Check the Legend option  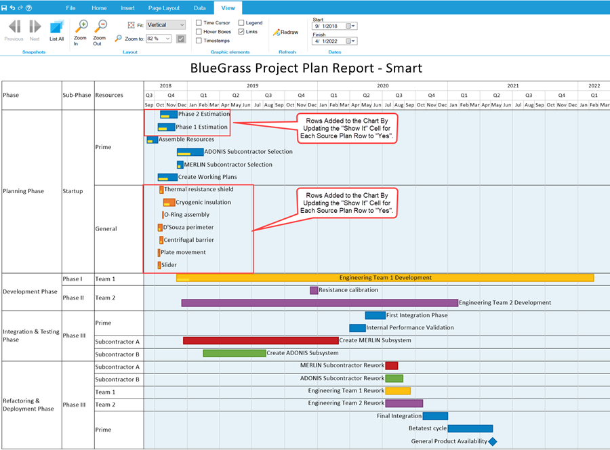point(241,22)
